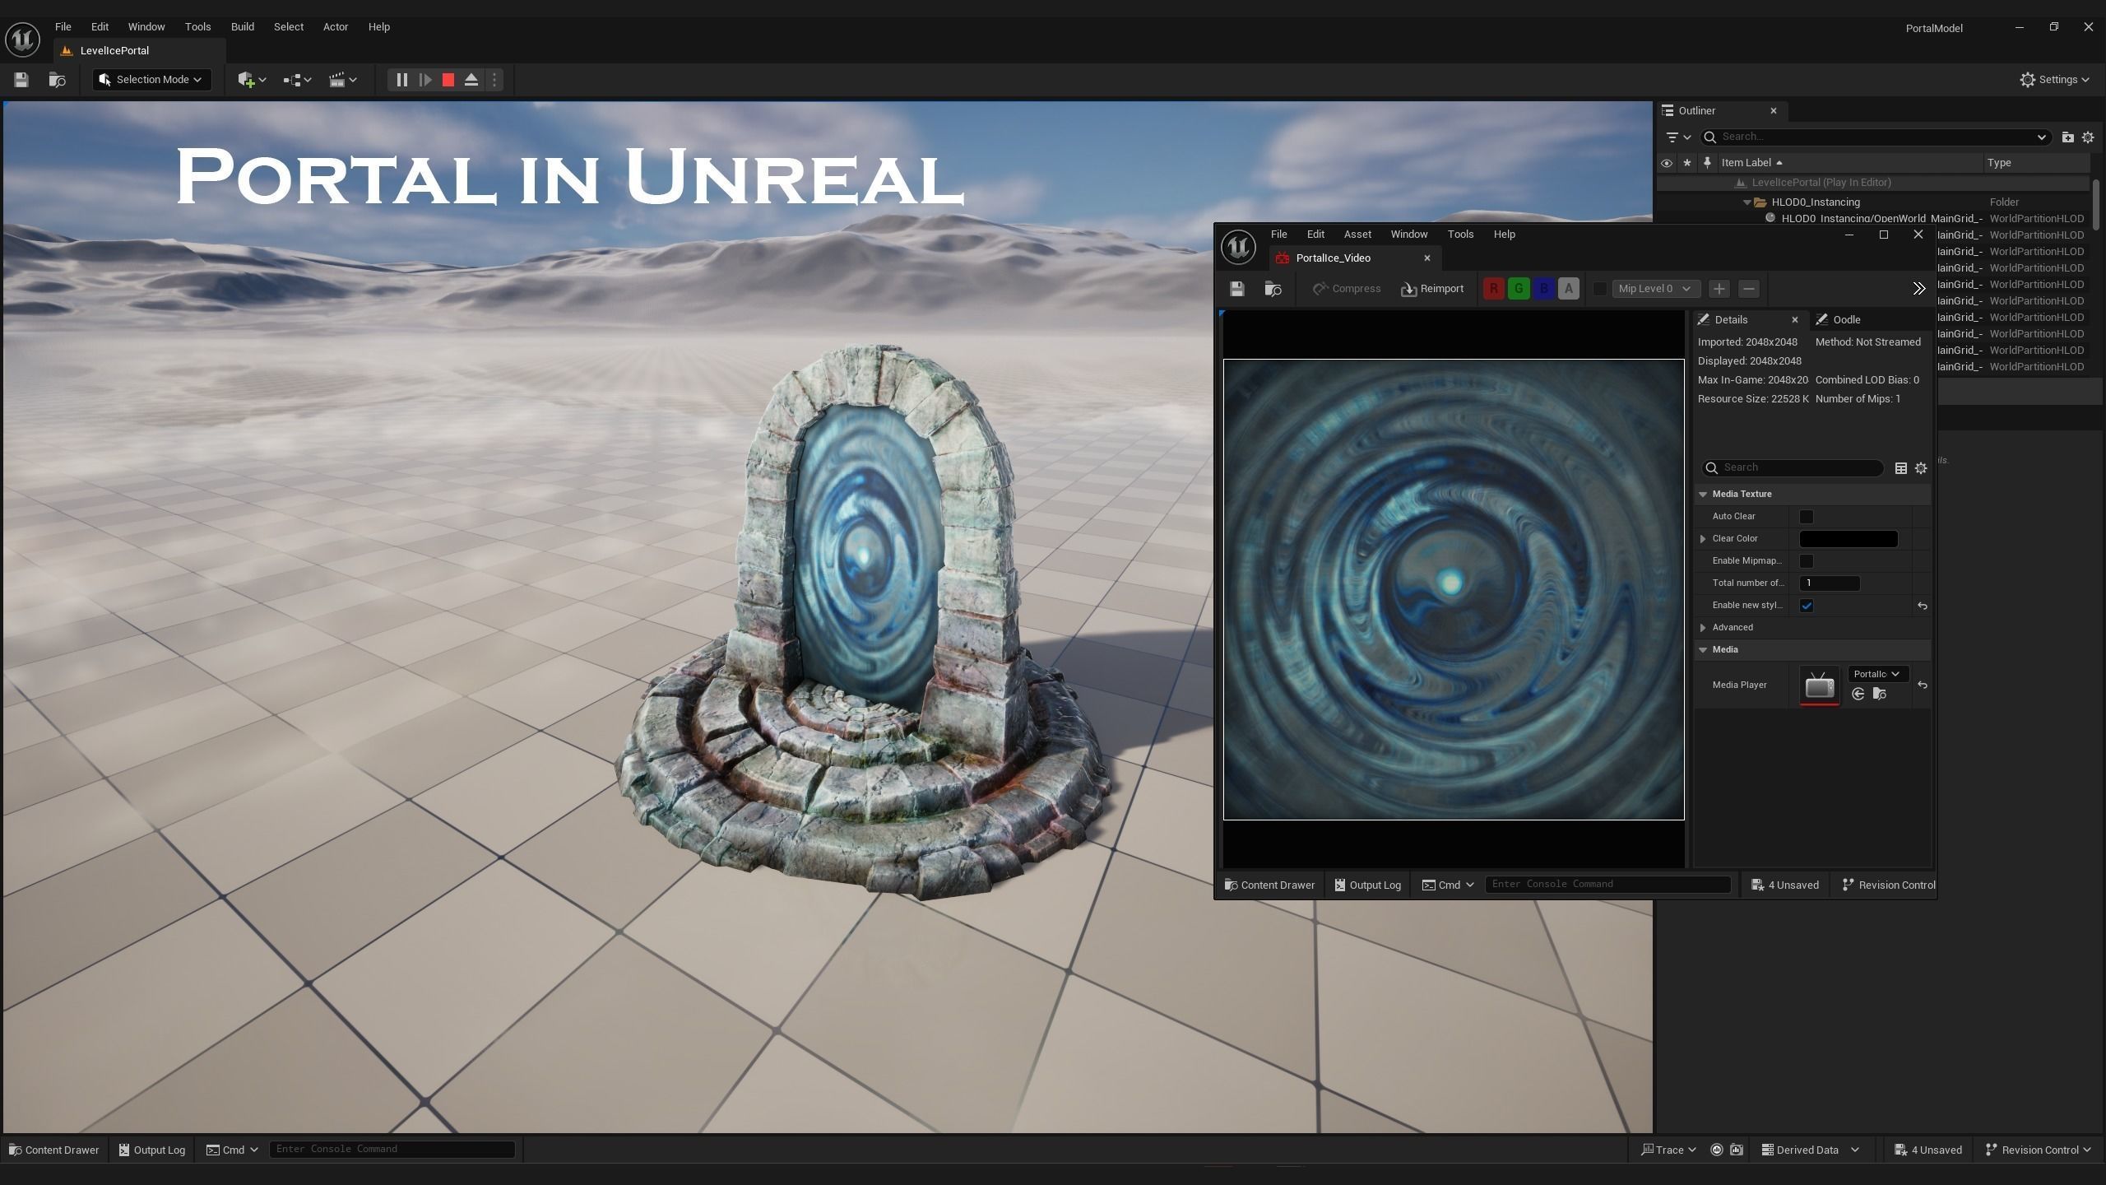Open the Blueprints toolbar menu
2106x1185 pixels.
point(297,80)
